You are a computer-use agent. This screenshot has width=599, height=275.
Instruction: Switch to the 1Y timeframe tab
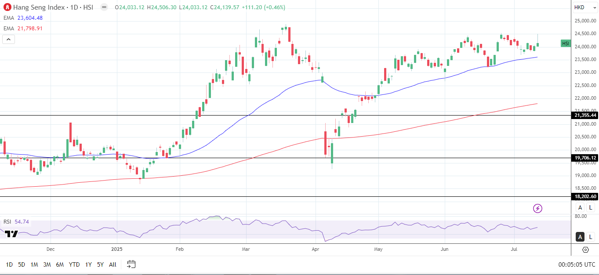[x=88, y=265]
